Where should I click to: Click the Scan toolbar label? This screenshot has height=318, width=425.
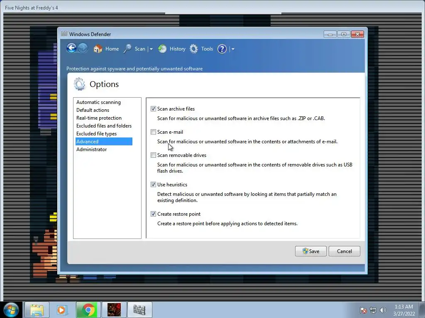[x=140, y=49]
